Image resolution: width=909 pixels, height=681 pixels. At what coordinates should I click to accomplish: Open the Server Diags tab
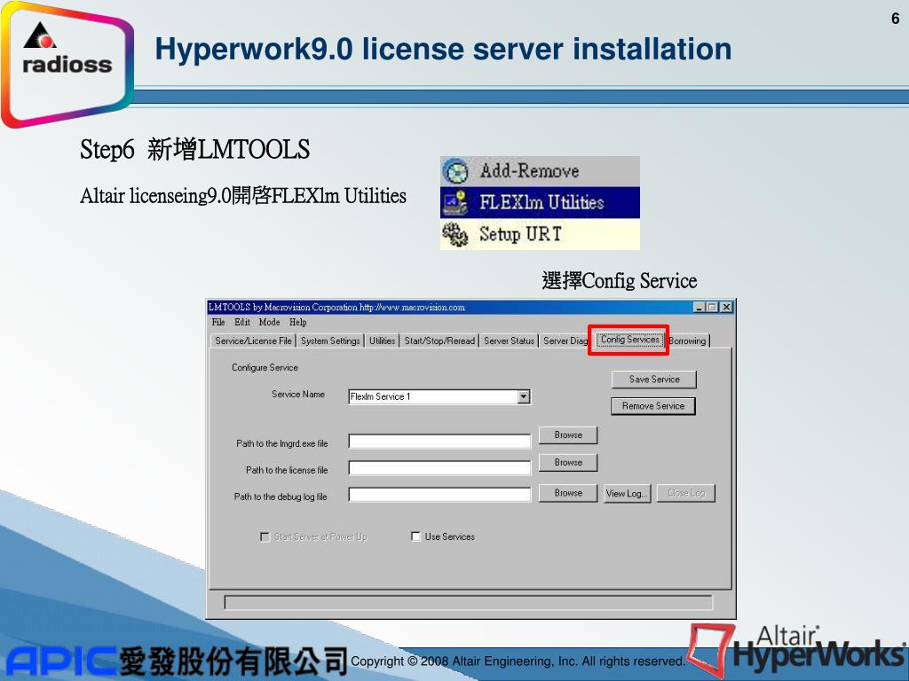[565, 341]
